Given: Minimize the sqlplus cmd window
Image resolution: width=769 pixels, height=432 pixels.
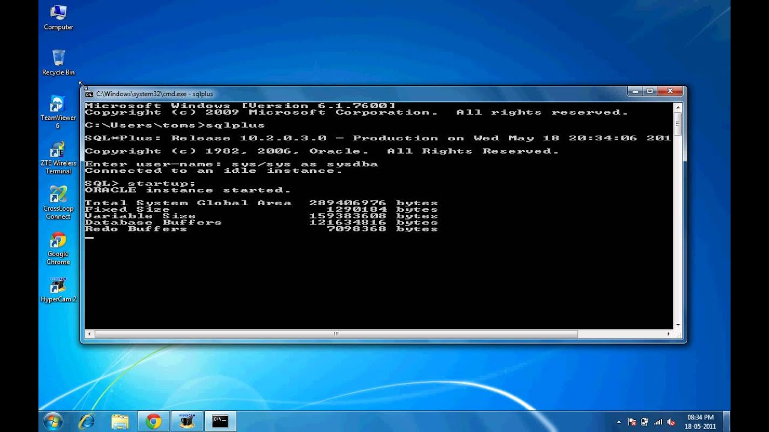Looking at the screenshot, I should coord(635,91).
